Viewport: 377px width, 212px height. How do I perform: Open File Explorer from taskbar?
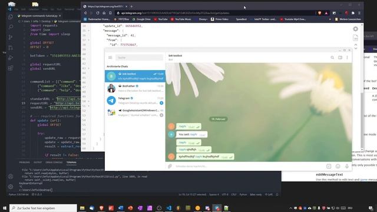(x=82, y=208)
